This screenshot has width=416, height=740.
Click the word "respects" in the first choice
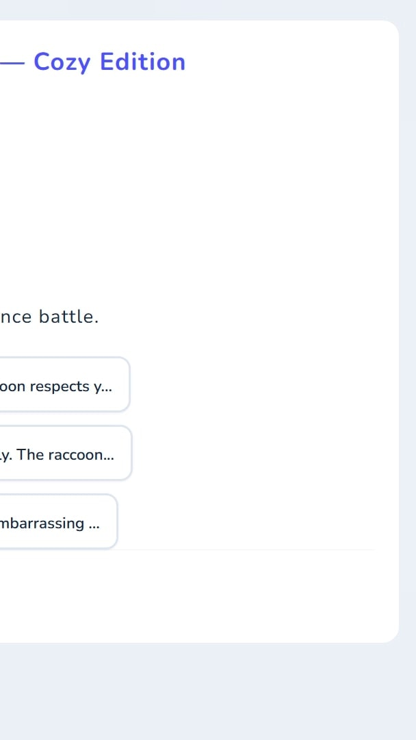tap(58, 386)
